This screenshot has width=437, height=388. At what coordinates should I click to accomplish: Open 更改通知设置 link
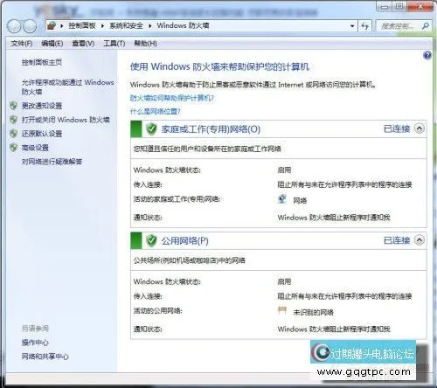(x=42, y=106)
